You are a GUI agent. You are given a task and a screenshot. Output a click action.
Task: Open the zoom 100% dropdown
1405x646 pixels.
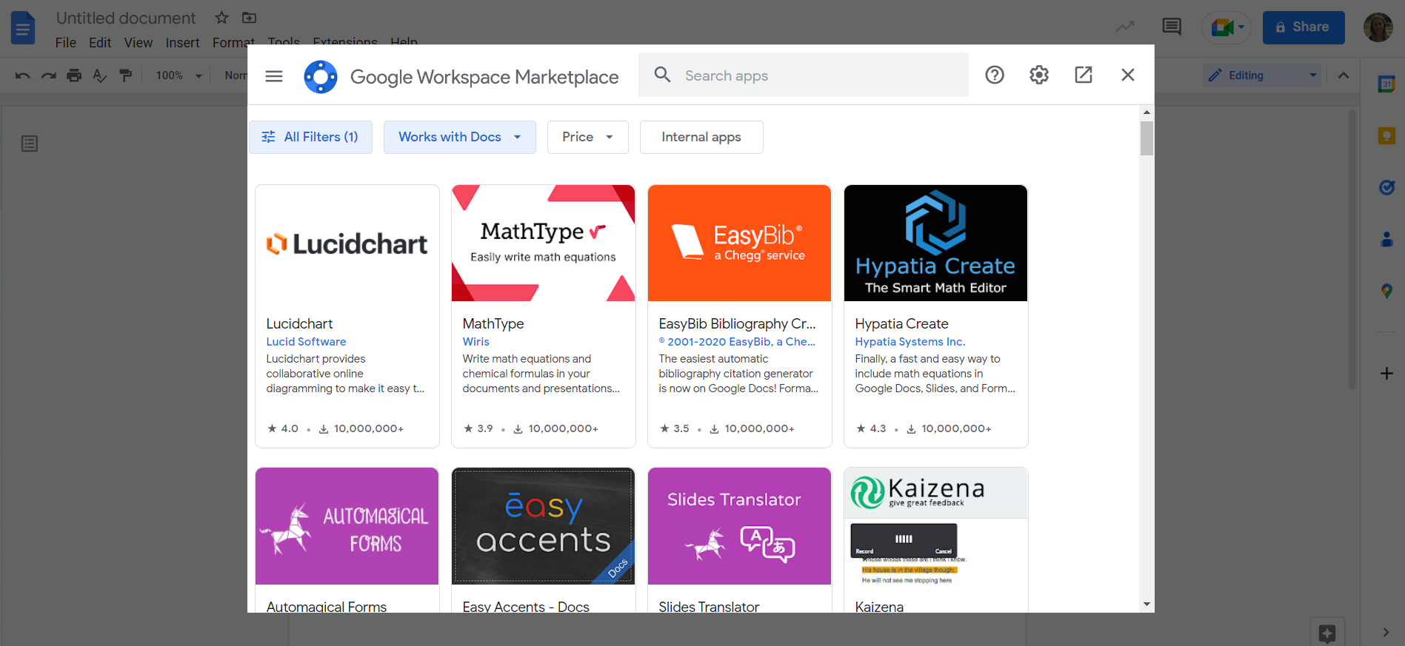[x=178, y=75]
